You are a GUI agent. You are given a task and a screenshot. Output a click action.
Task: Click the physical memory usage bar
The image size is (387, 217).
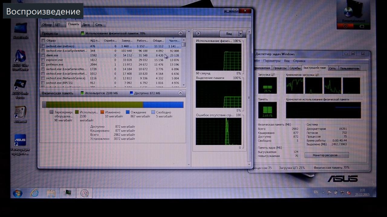113,105
